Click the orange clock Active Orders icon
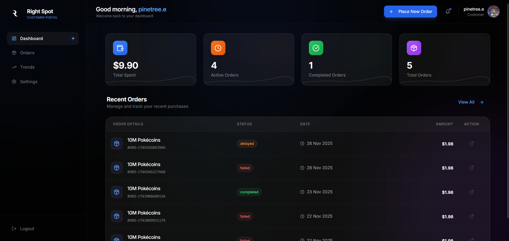The width and height of the screenshot is (509, 241). 218,48
